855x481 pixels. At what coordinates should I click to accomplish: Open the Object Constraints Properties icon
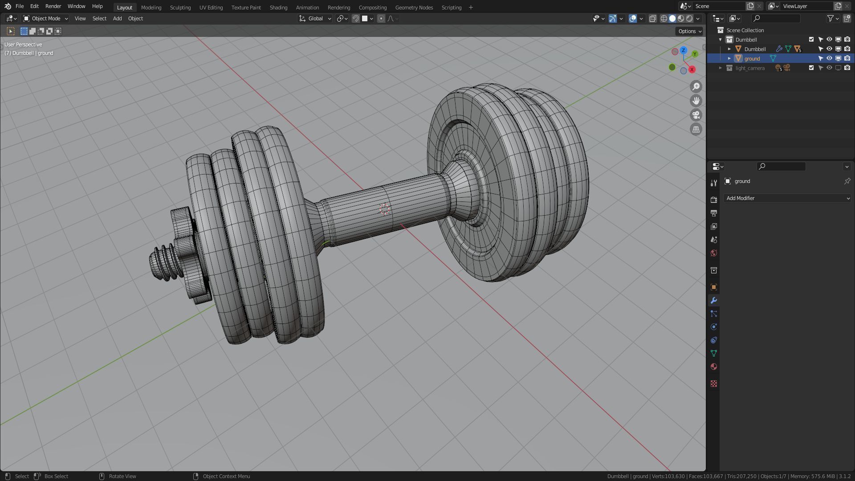(714, 340)
